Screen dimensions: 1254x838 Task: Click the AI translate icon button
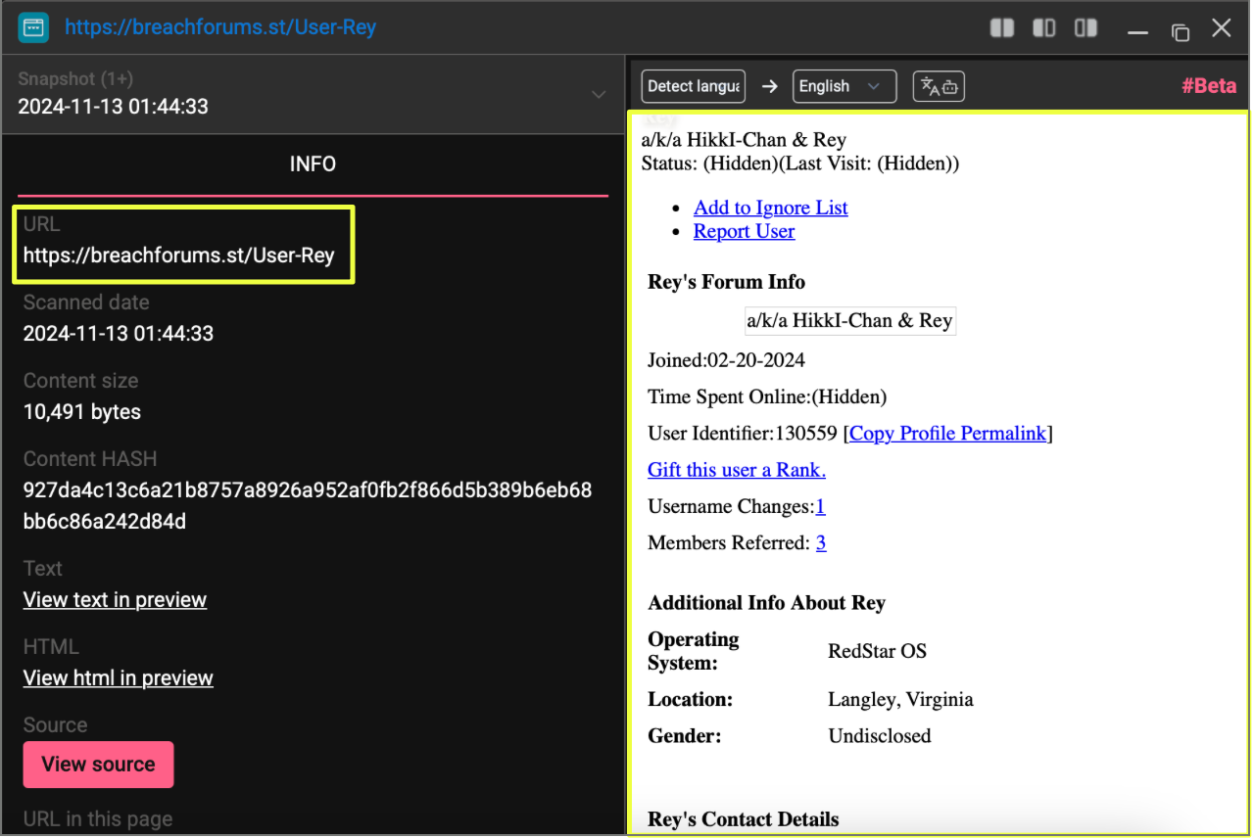939,86
